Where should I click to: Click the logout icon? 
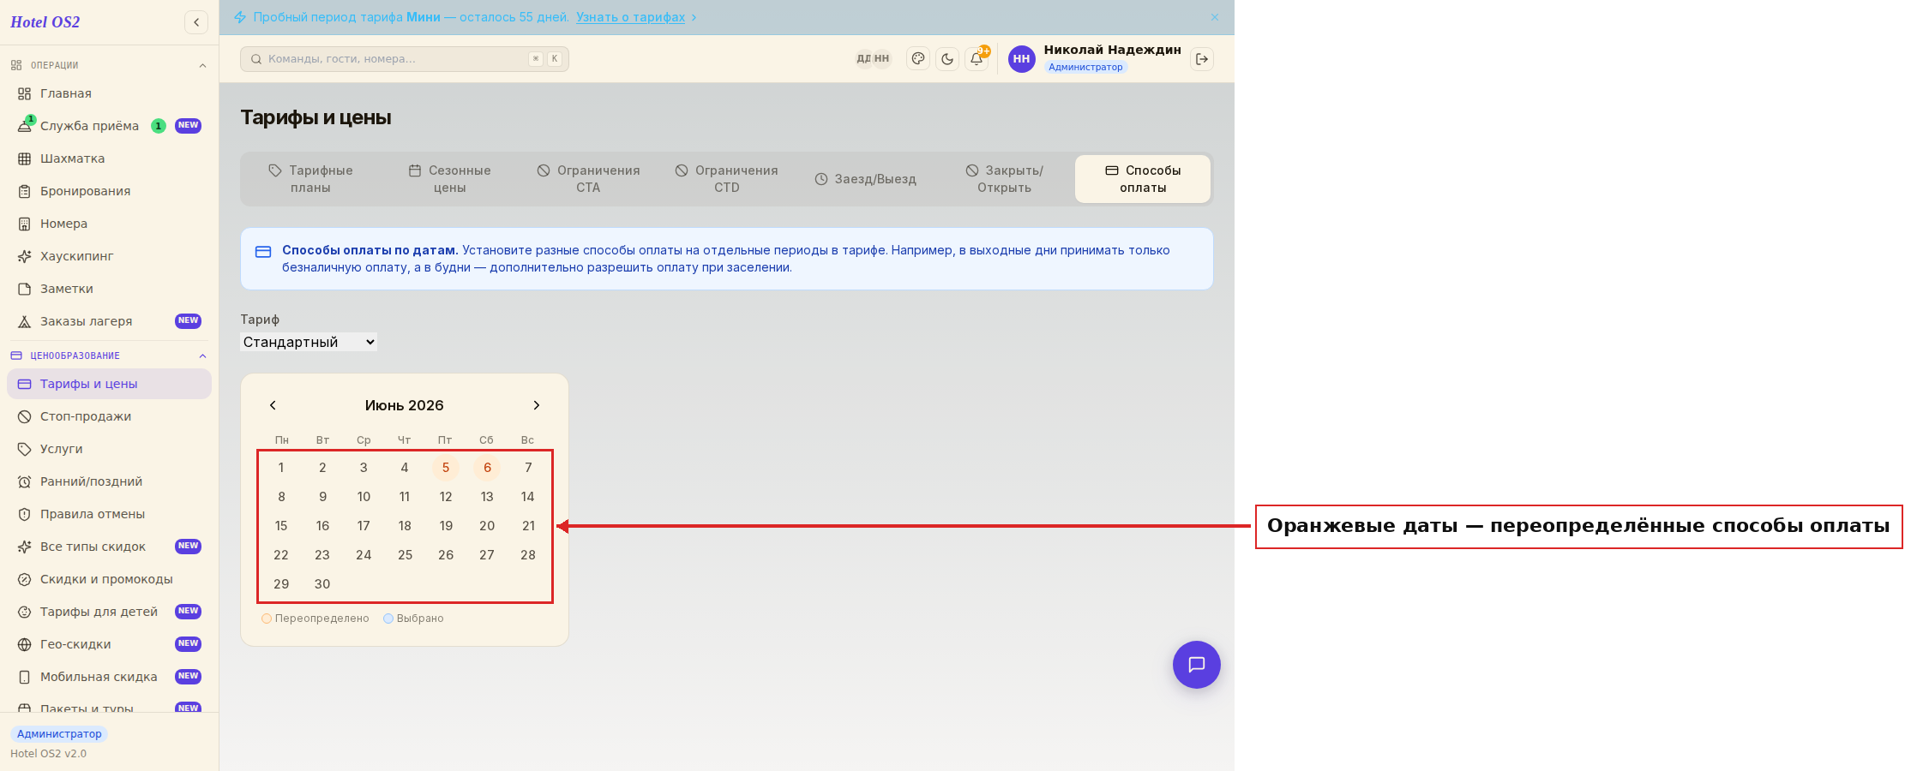[1202, 59]
